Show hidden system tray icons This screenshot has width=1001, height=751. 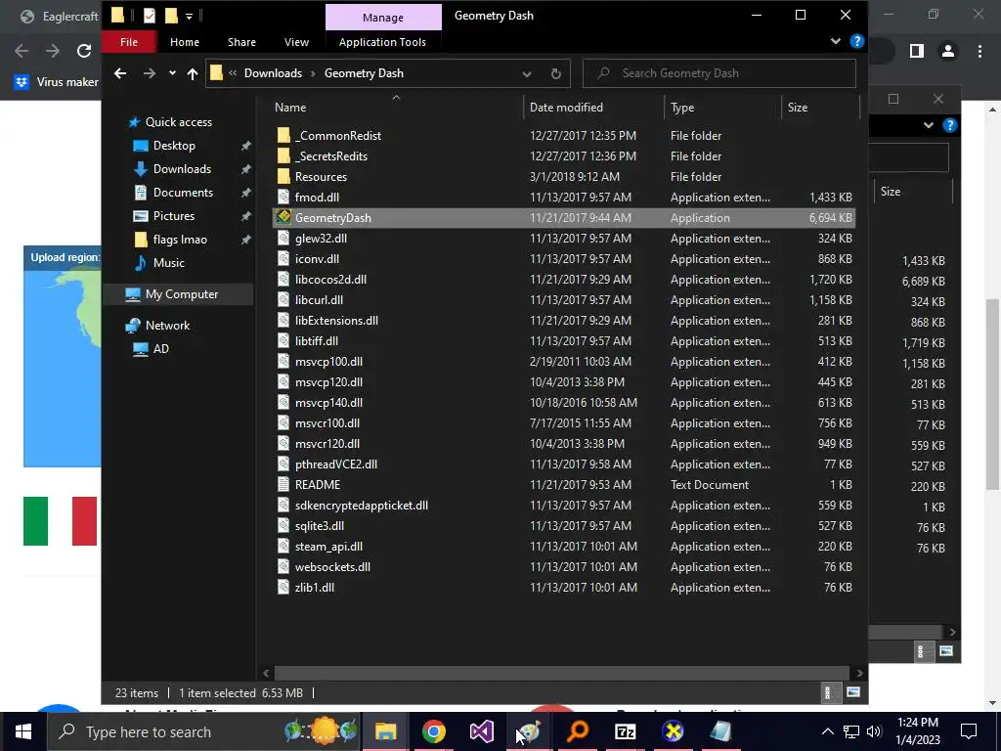pos(827,731)
